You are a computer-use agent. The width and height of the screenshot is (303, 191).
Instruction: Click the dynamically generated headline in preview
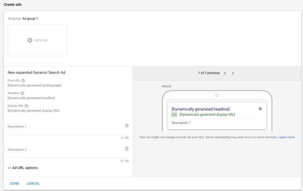tap(200, 109)
